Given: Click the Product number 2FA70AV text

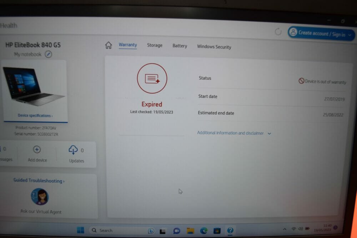Looking at the screenshot, I should click(36, 128).
